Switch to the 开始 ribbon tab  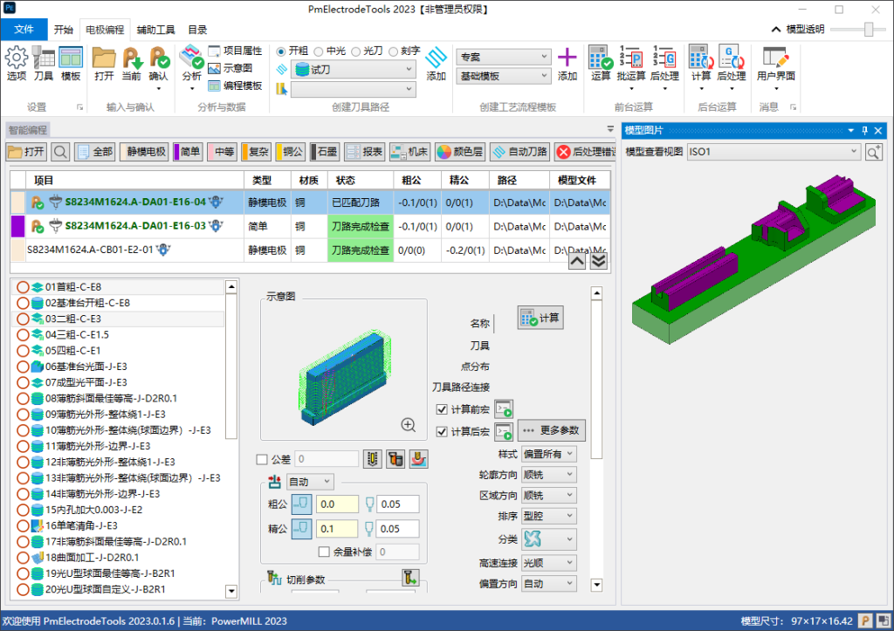click(x=63, y=30)
